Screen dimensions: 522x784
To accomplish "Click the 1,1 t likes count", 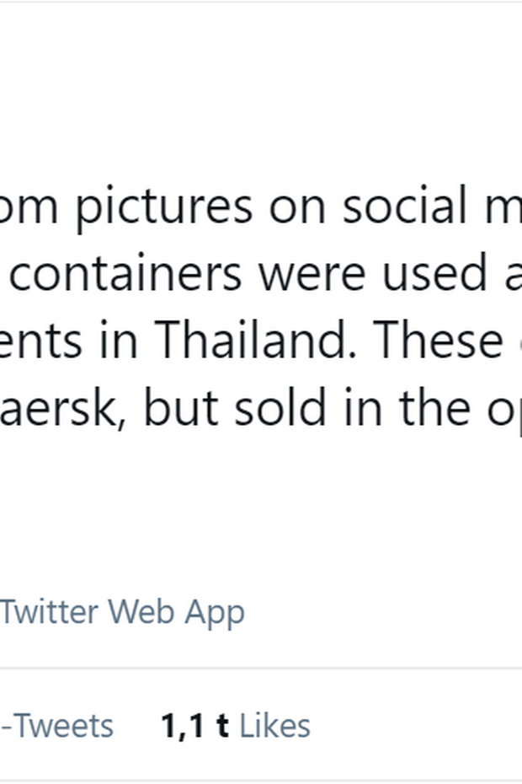I will click(194, 725).
